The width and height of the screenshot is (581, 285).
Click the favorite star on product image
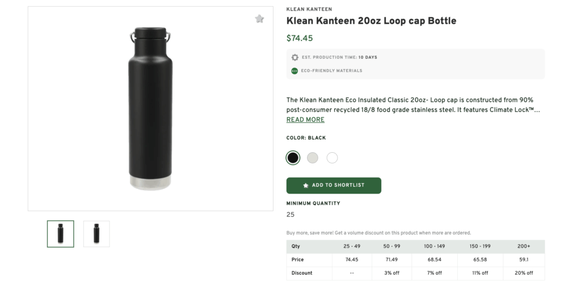[259, 19]
